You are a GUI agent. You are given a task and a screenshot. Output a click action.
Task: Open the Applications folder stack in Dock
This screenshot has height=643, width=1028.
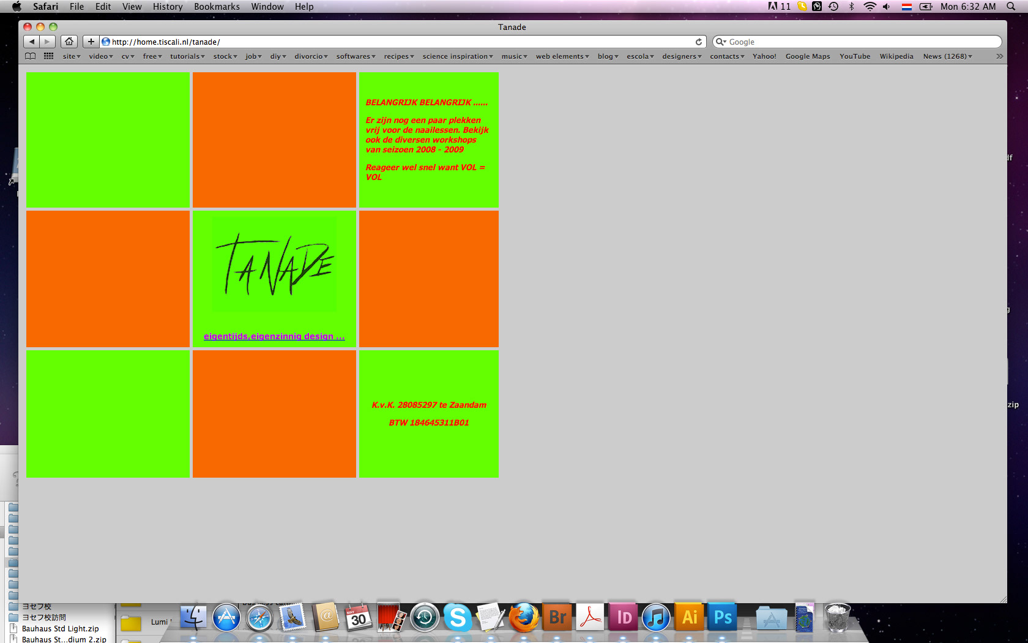coord(771,617)
